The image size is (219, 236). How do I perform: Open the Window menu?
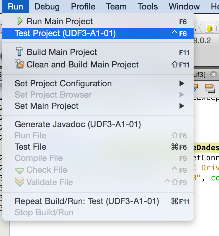[x=184, y=7]
